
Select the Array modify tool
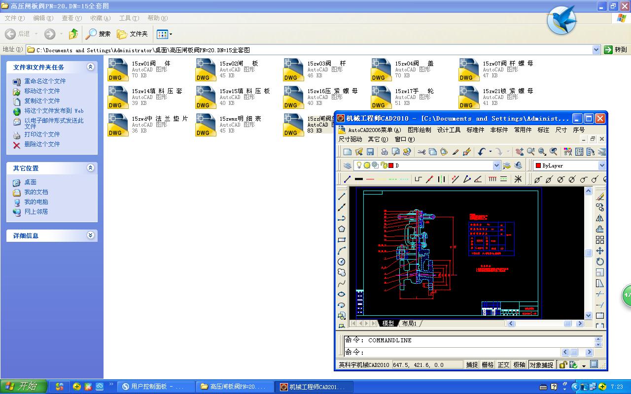tap(600, 240)
